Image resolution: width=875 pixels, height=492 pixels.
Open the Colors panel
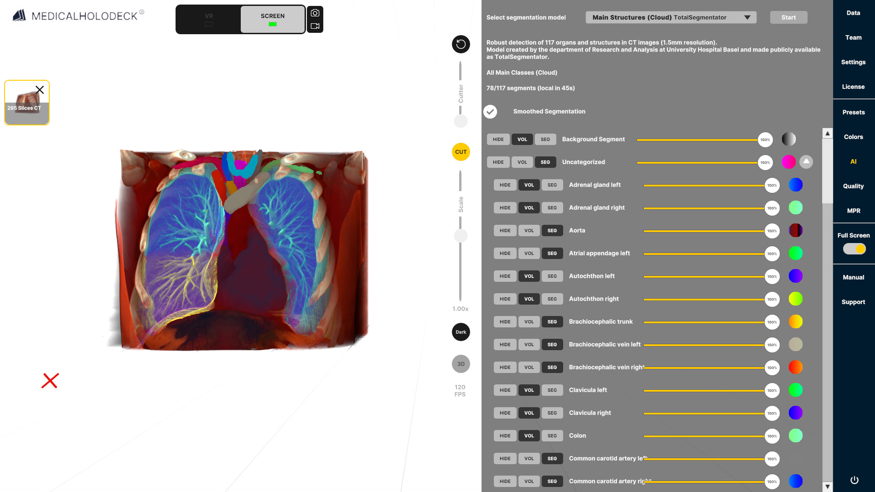pyautogui.click(x=854, y=137)
